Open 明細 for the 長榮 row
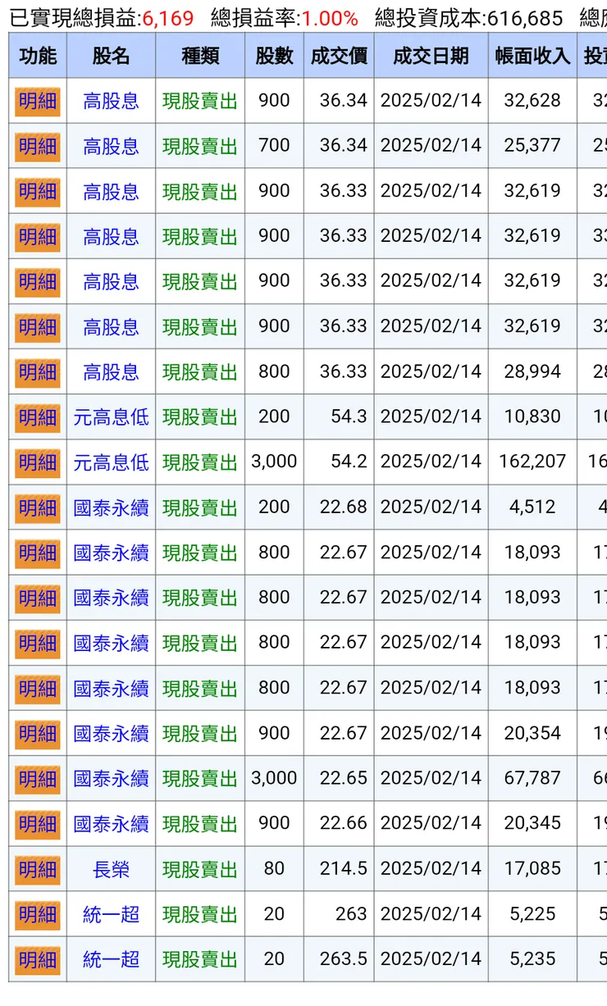This screenshot has width=607, height=1006. (x=38, y=870)
